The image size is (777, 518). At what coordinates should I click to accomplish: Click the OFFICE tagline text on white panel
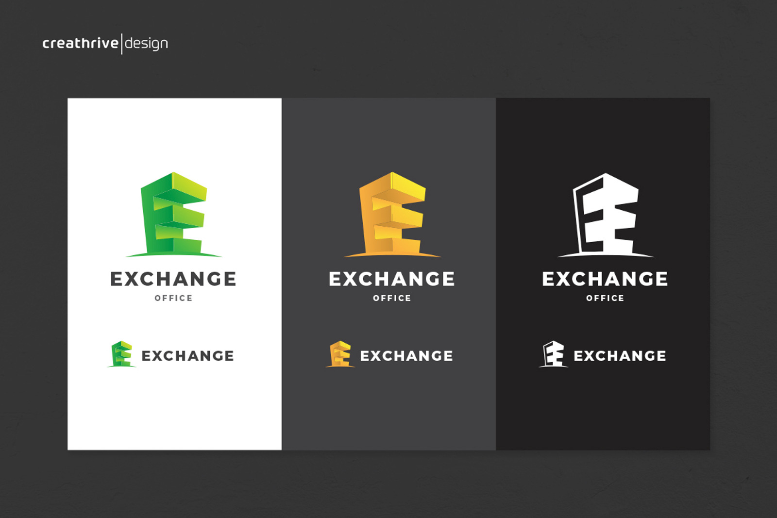173,299
